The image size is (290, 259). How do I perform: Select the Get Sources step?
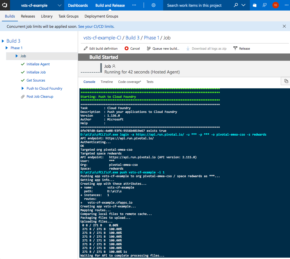pyautogui.click(x=36, y=80)
